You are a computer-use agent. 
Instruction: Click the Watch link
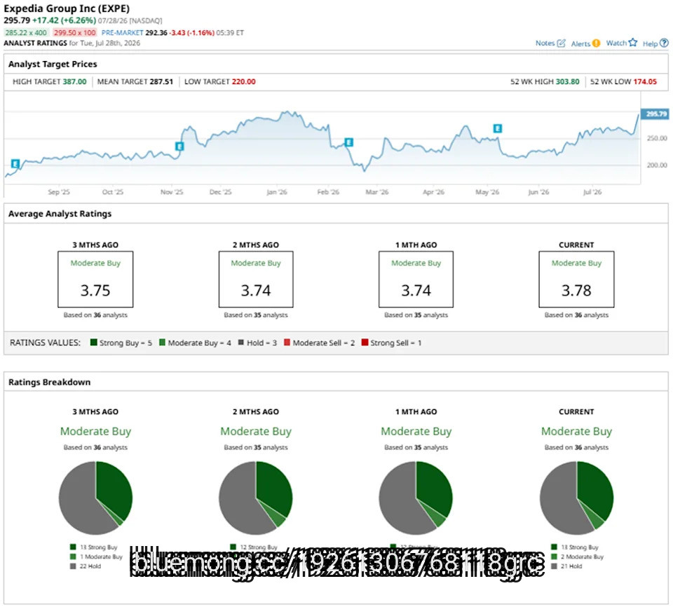click(616, 43)
